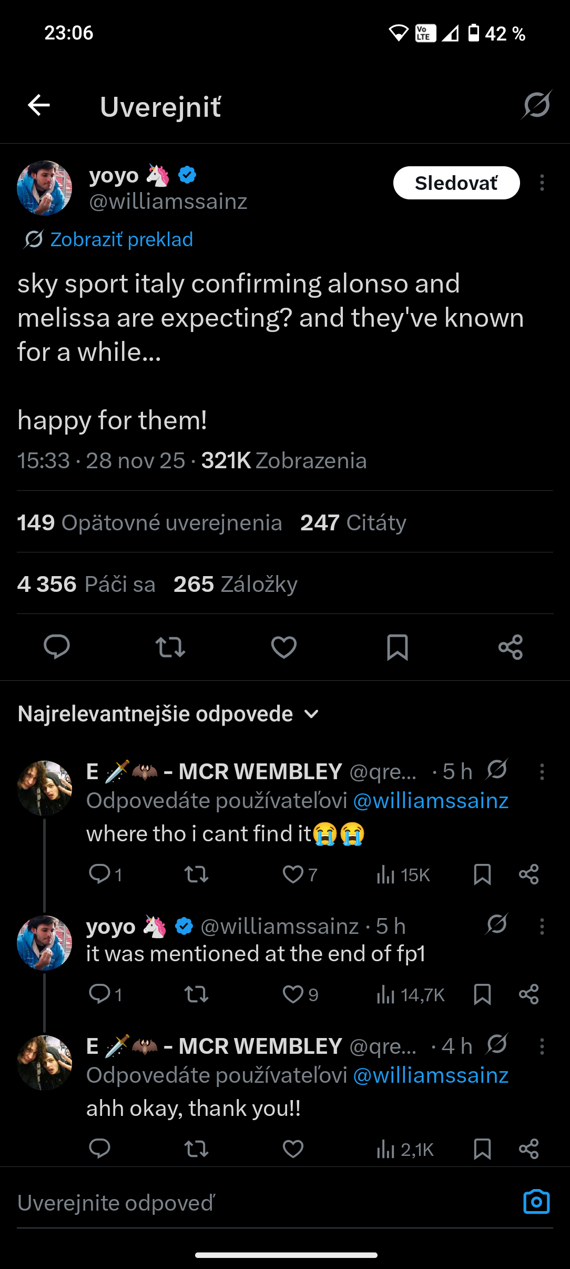Go back with the arrow icon
The width and height of the screenshot is (570, 1269).
pyautogui.click(x=39, y=105)
